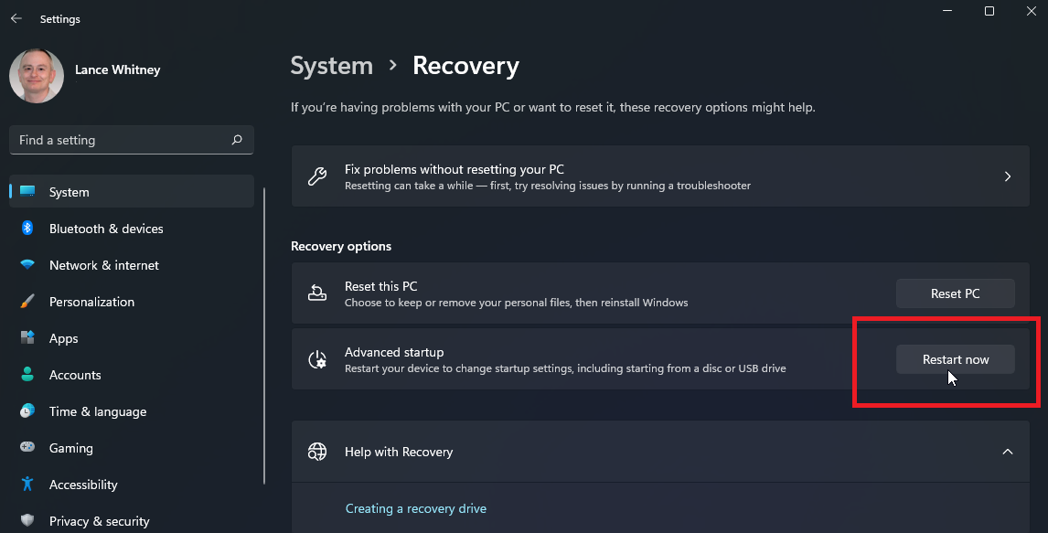This screenshot has width=1048, height=533.
Task: Click the Personalization brush icon
Action: [28, 302]
